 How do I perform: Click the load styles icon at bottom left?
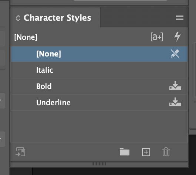(x=20, y=152)
